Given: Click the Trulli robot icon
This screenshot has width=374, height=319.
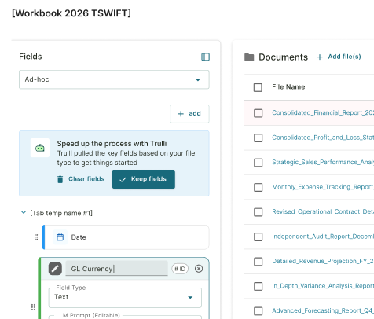Looking at the screenshot, I should (x=40, y=148).
